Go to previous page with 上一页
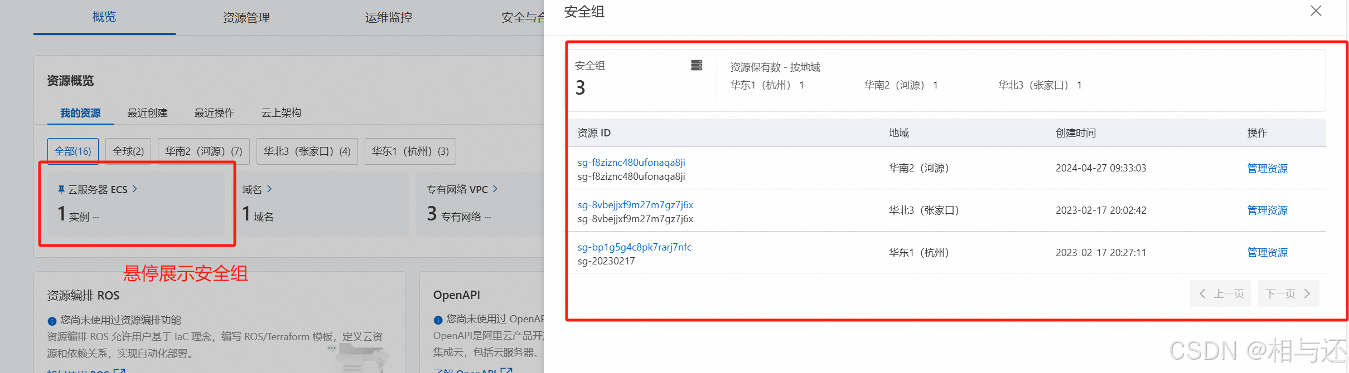 pos(1221,293)
